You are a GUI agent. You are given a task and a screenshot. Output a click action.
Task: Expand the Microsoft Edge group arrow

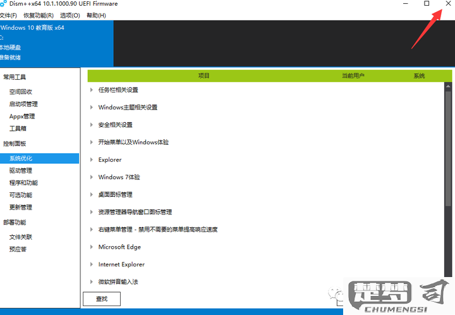pos(92,247)
